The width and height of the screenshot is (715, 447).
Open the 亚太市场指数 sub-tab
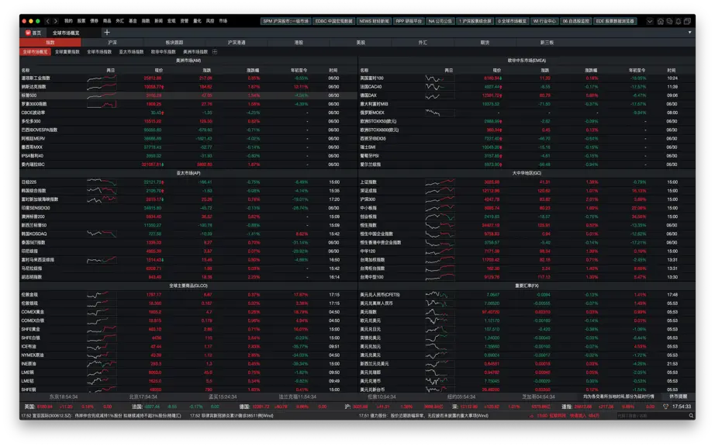click(x=131, y=52)
